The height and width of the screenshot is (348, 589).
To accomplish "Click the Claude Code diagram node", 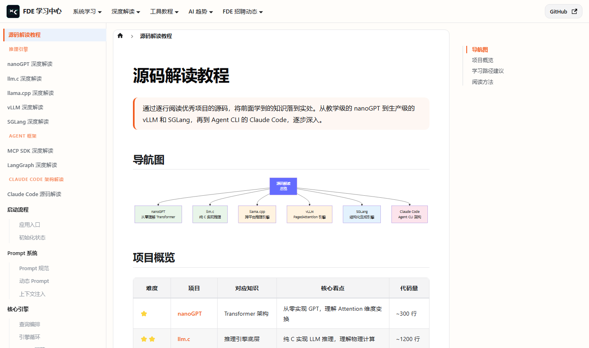I will tap(409, 214).
